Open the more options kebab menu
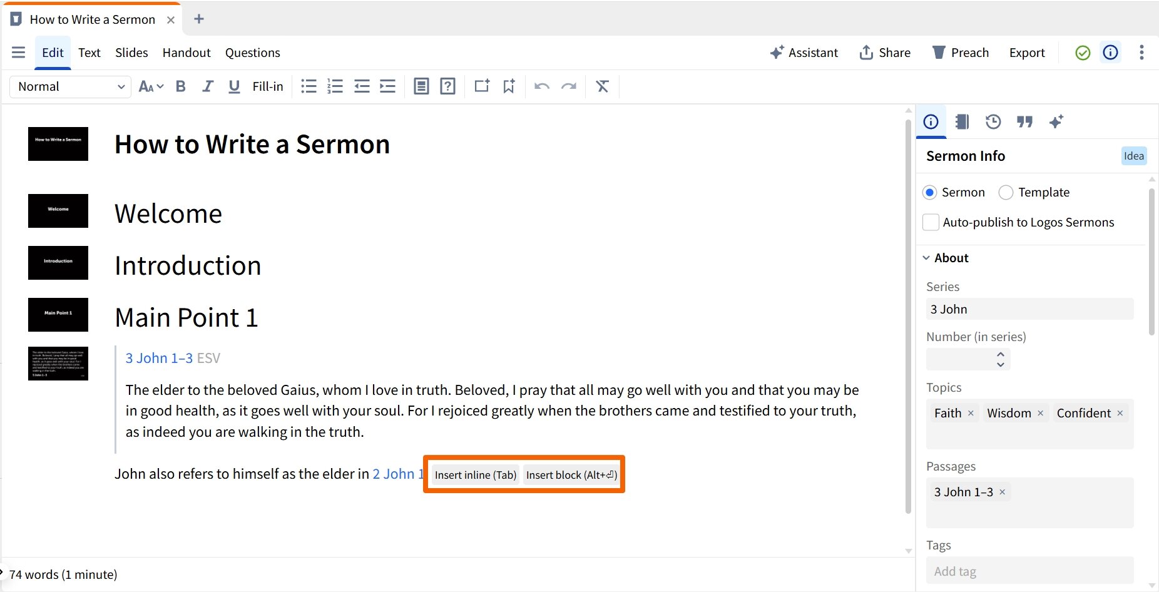Viewport: 1159px width, 592px height. pos(1141,53)
